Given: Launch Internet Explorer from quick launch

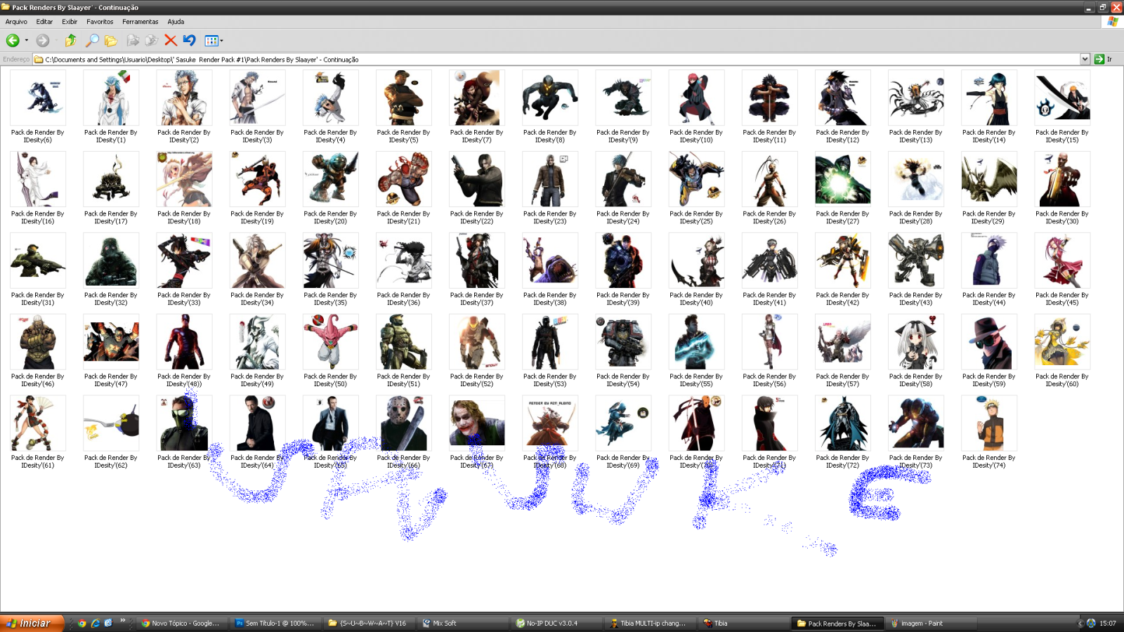Looking at the screenshot, I should click(95, 623).
